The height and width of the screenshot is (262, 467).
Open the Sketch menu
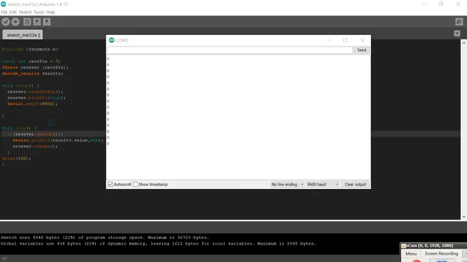(25, 12)
